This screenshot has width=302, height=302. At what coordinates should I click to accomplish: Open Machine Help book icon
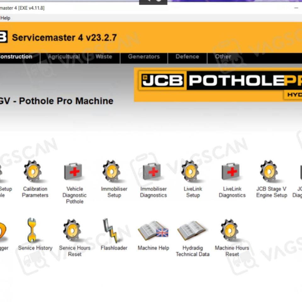pos(153,230)
